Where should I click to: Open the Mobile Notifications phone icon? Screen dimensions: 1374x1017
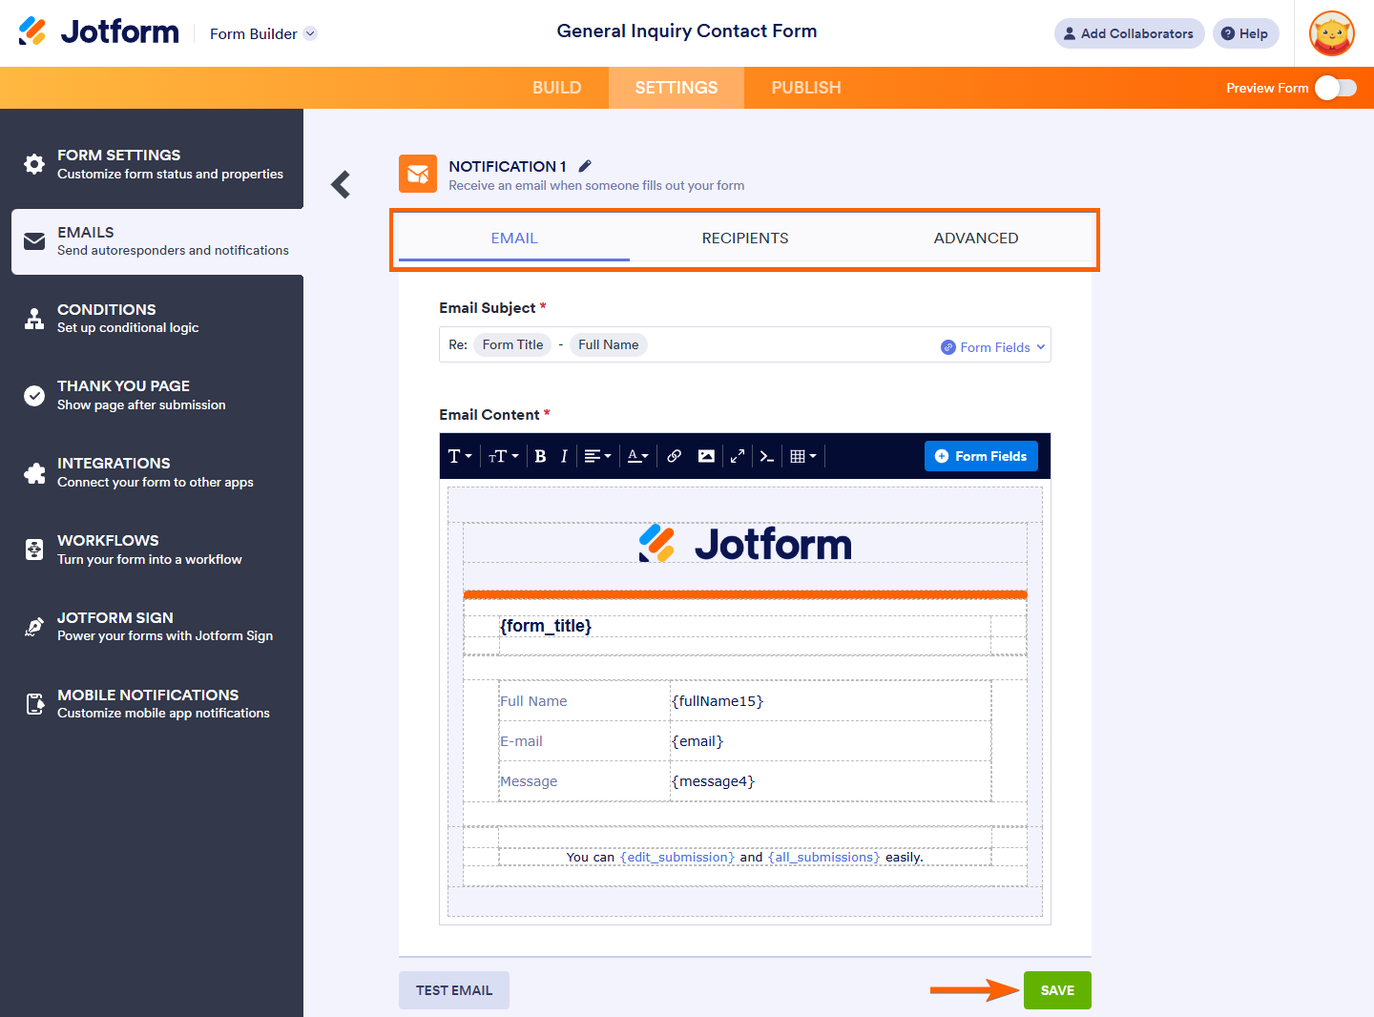coord(34,704)
